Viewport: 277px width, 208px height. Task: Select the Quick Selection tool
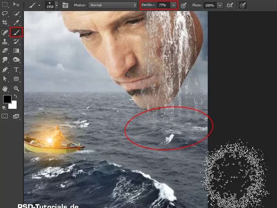click(16, 14)
